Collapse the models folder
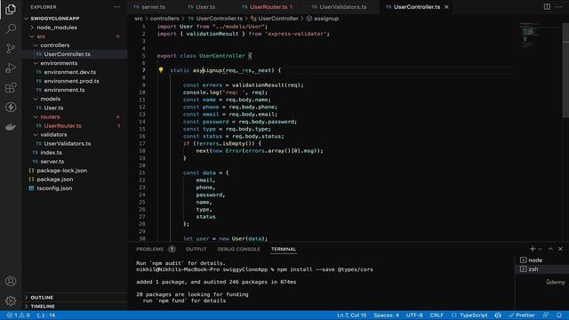569x320 pixels. [x=50, y=99]
